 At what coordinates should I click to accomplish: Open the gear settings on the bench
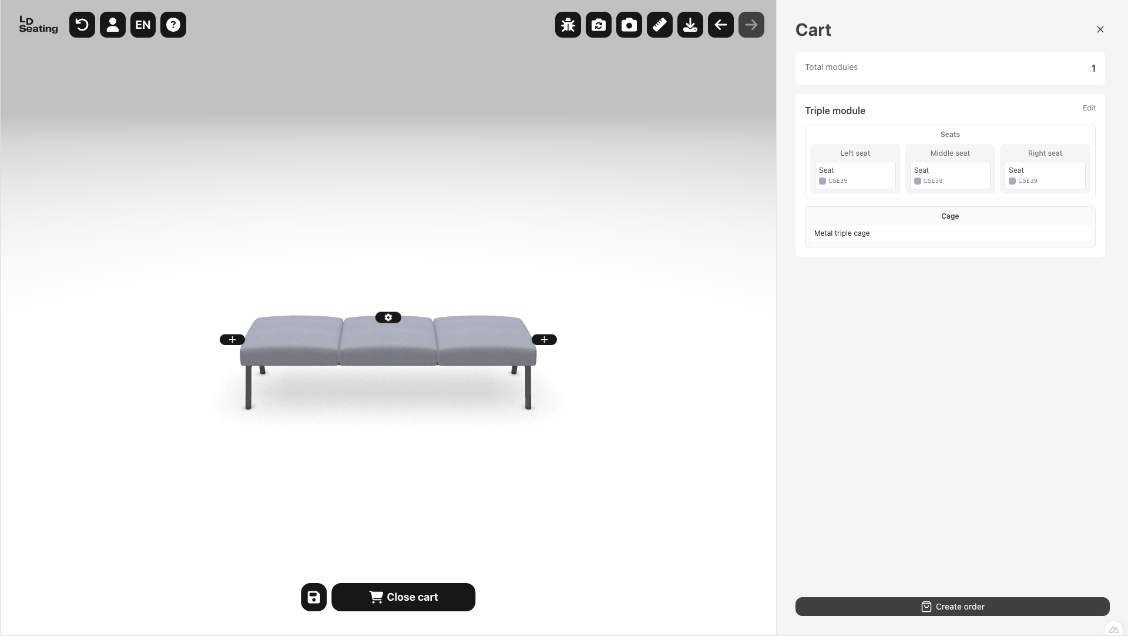[x=388, y=317]
